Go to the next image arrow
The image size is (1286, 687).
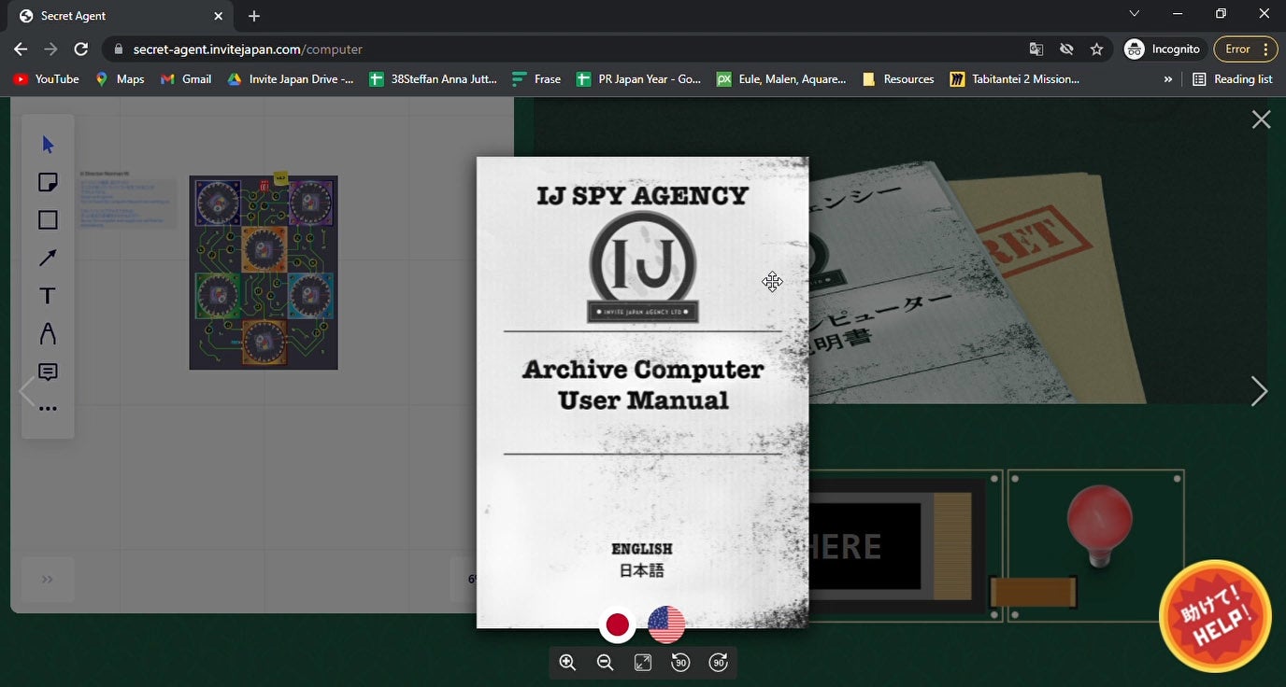pos(1259,392)
